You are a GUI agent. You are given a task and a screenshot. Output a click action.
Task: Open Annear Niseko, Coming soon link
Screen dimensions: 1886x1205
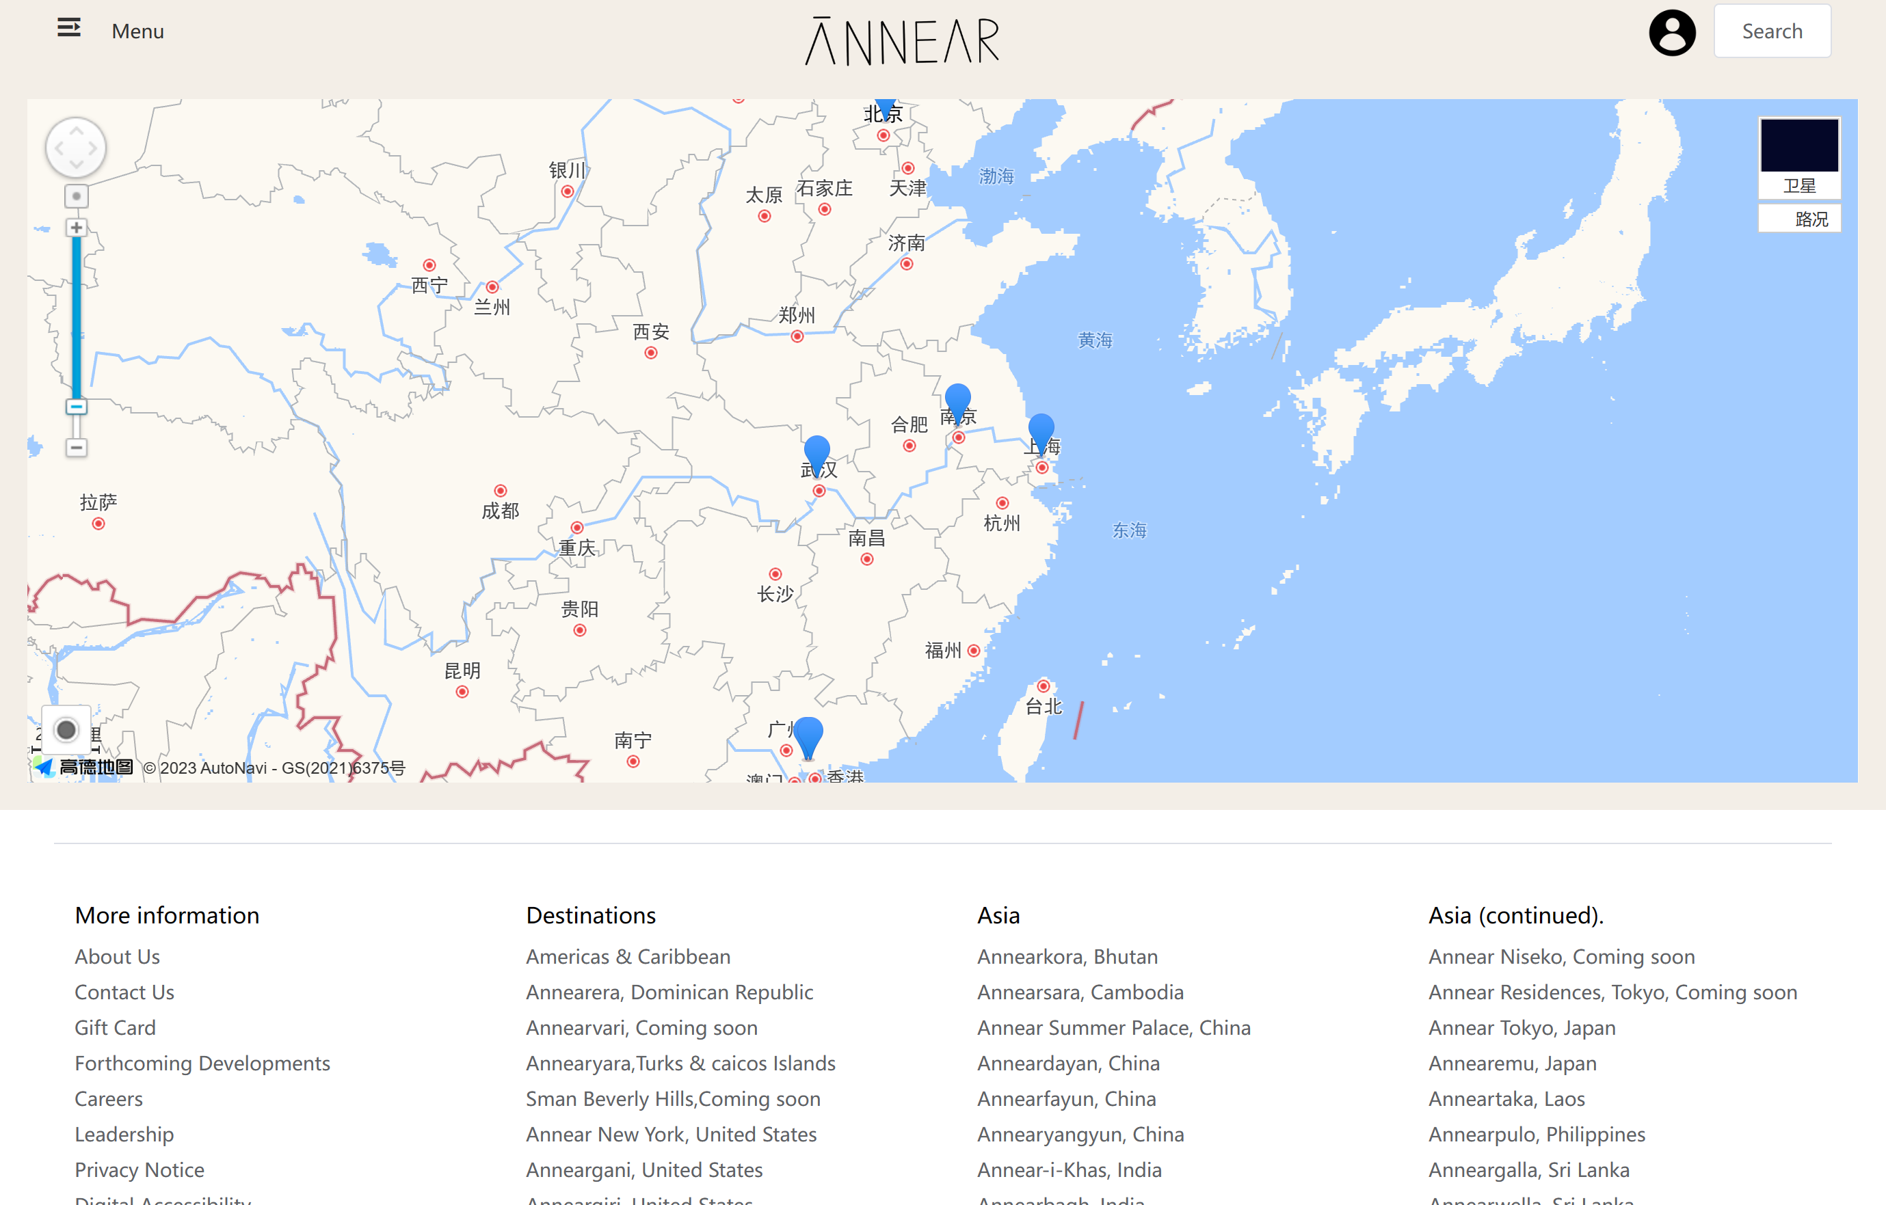coord(1562,957)
